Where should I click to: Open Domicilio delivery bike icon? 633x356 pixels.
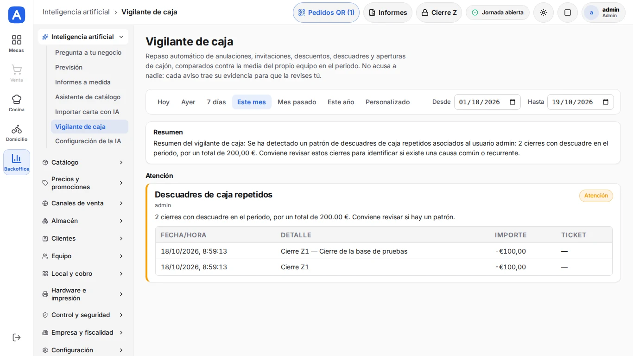point(17,133)
